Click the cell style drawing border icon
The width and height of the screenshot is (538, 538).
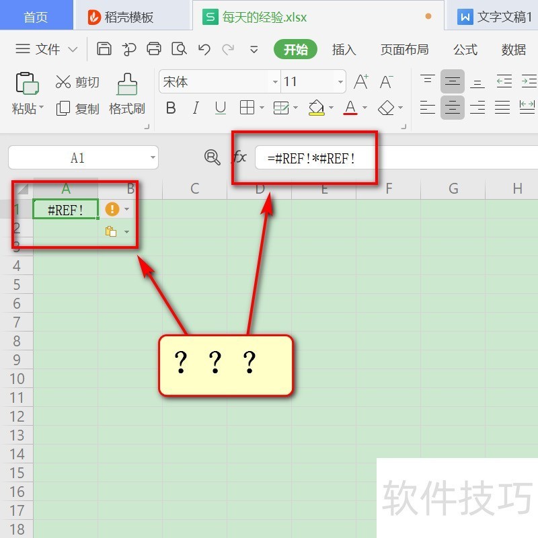(281, 108)
